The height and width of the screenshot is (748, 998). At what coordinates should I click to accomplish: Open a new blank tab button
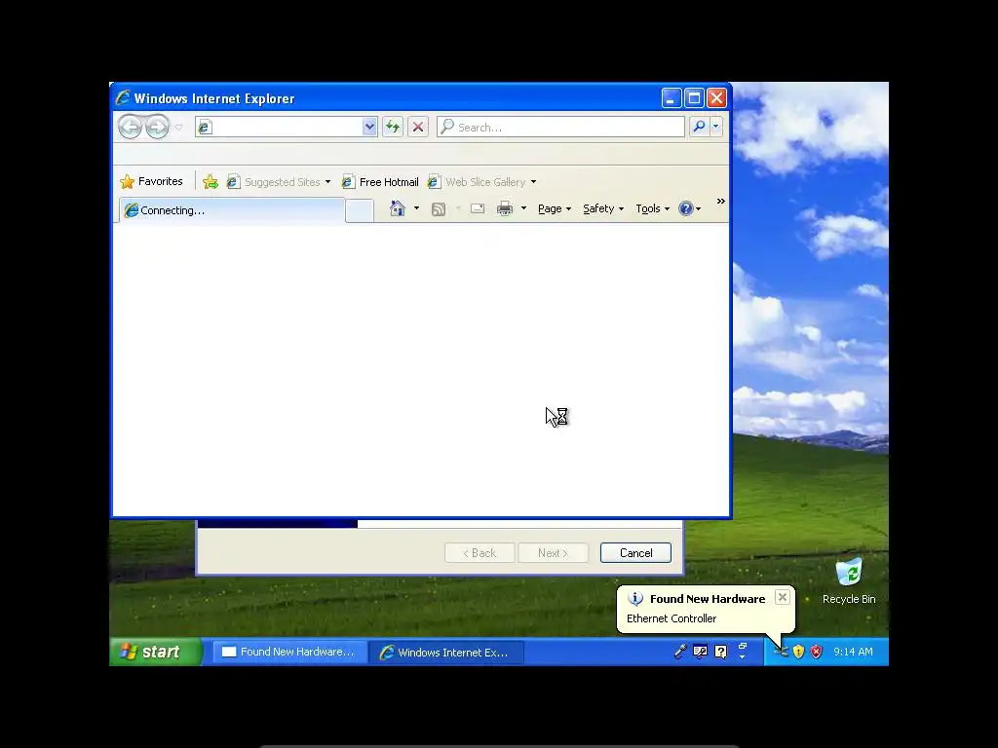point(360,211)
